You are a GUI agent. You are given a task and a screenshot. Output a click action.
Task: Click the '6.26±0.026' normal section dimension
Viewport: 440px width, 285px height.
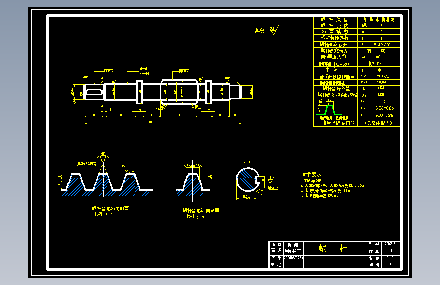coord(193,166)
